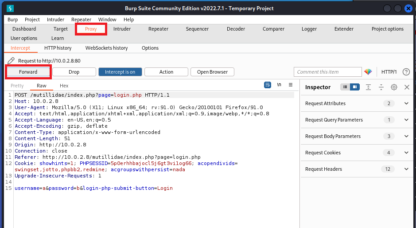Screen dimensions: 416x228
Task: Open Inspector settings gear
Action: [394, 87]
